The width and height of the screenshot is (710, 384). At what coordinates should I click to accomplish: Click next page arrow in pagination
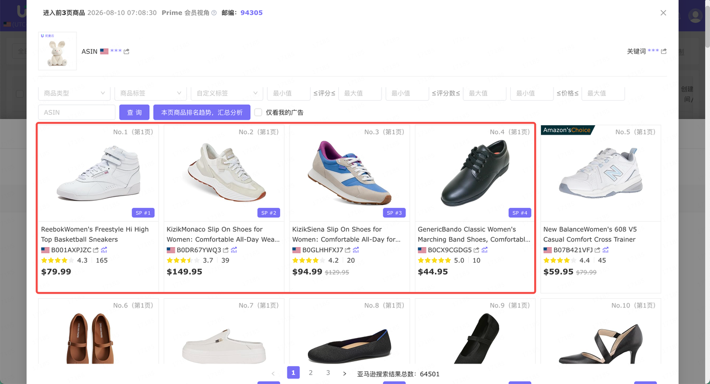tap(344, 373)
